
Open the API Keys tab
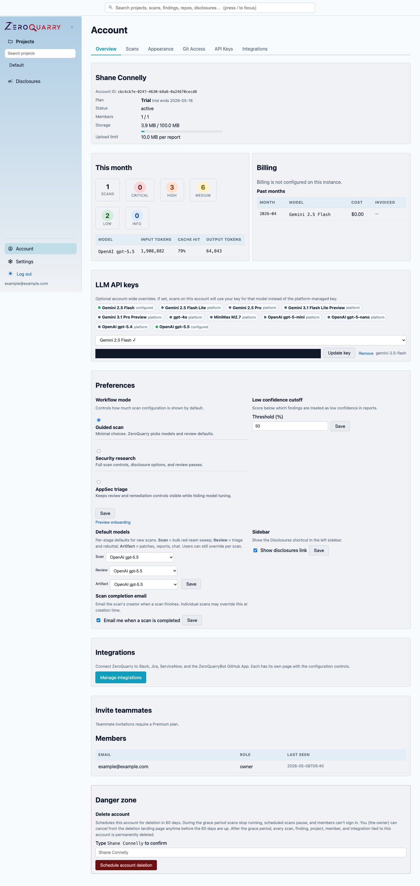pos(224,49)
